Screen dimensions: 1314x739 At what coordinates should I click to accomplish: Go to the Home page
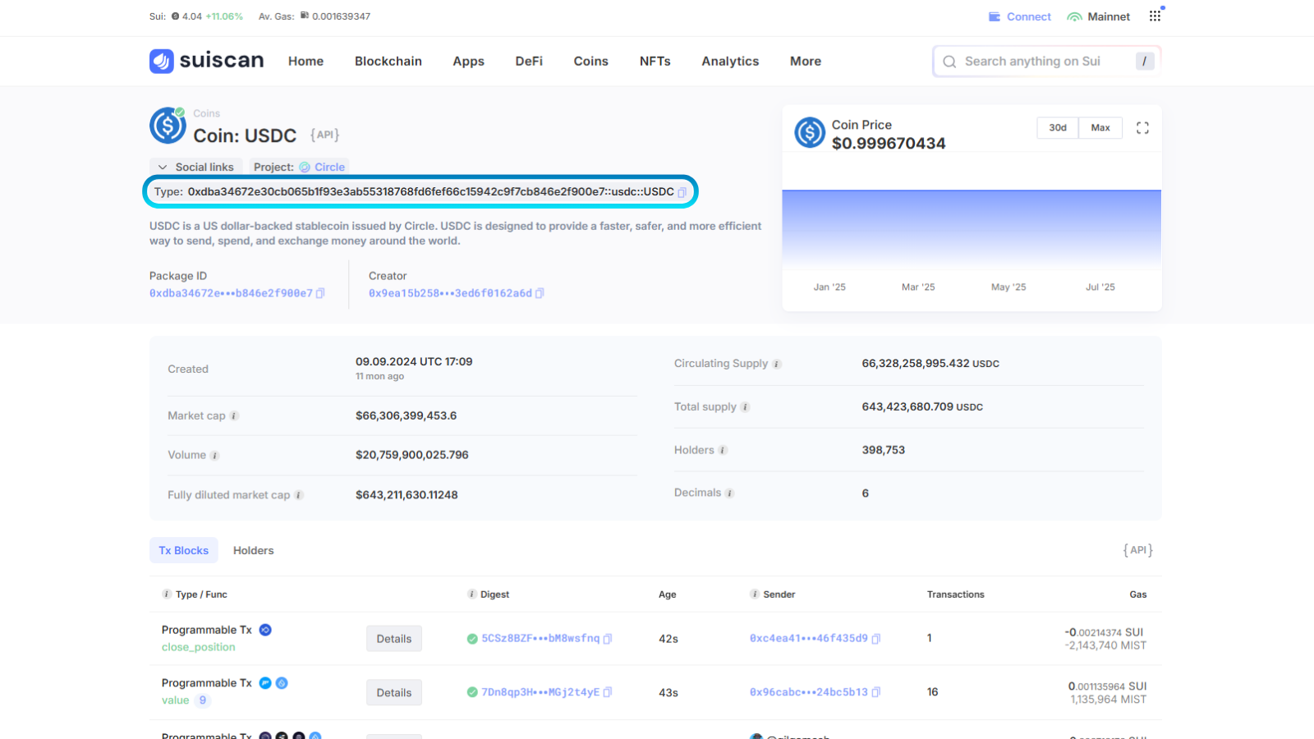(x=306, y=62)
